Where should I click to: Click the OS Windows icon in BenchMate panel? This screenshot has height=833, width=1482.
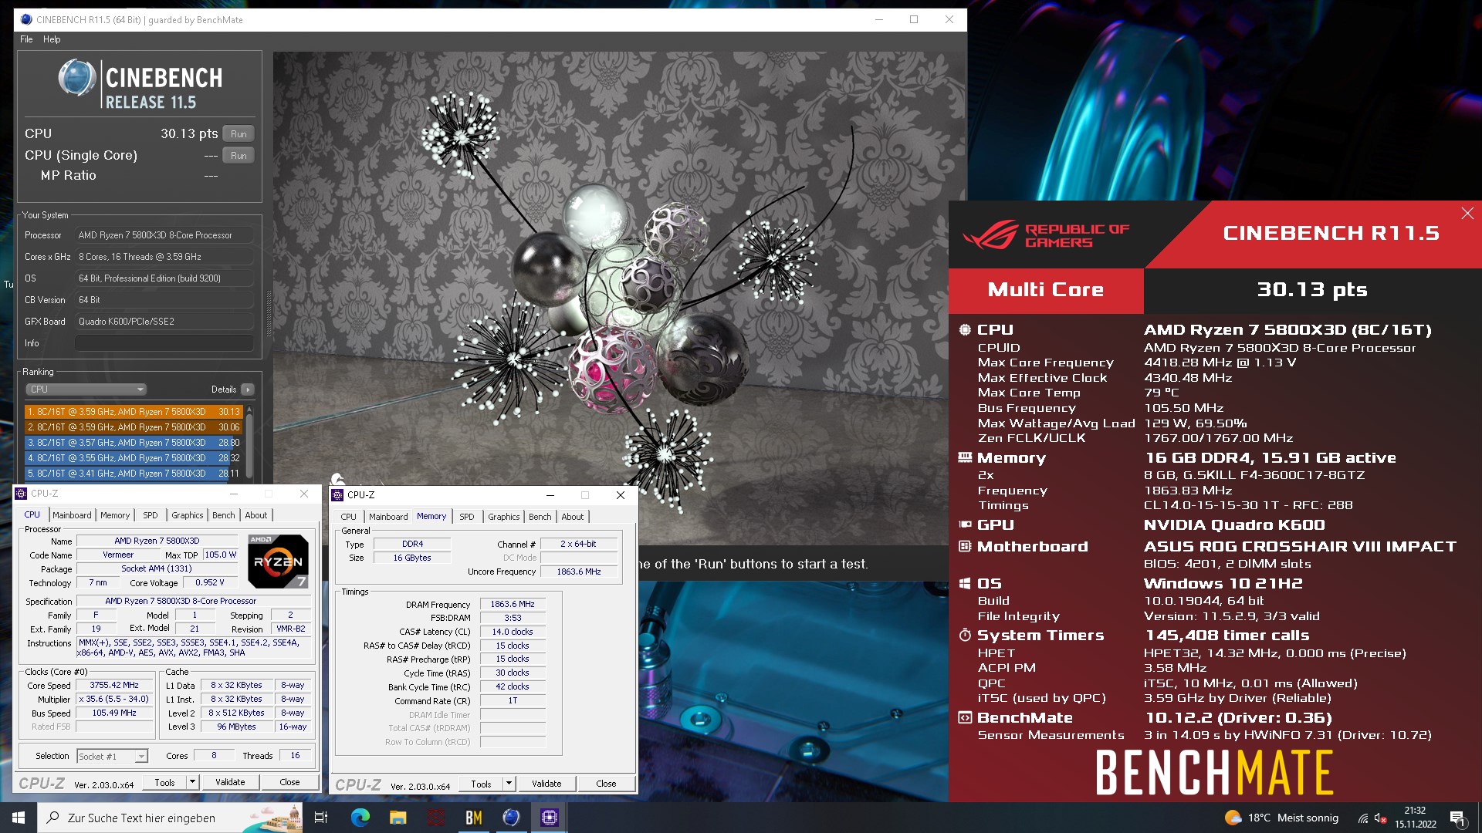[x=965, y=584]
